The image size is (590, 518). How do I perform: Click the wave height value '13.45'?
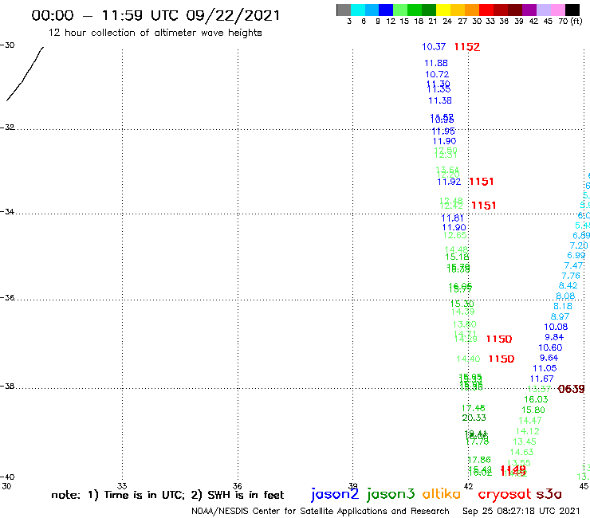coord(525,441)
